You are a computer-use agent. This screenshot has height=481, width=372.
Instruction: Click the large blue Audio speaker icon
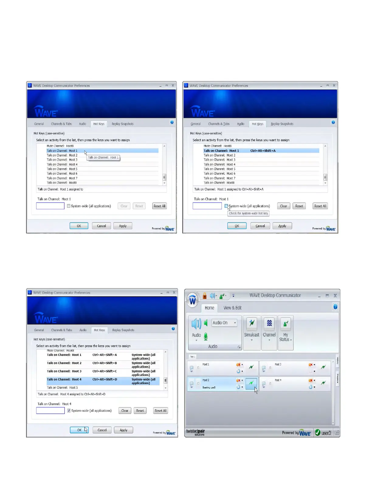pyautogui.click(x=196, y=324)
